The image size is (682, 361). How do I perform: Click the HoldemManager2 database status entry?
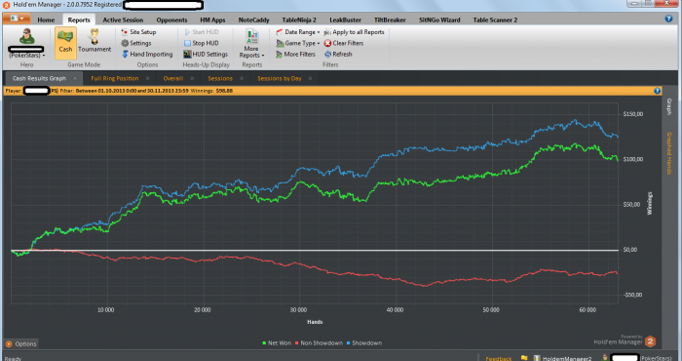pyautogui.click(x=562, y=358)
